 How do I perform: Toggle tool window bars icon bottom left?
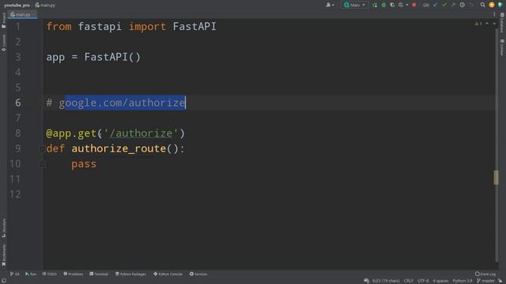click(x=3, y=281)
